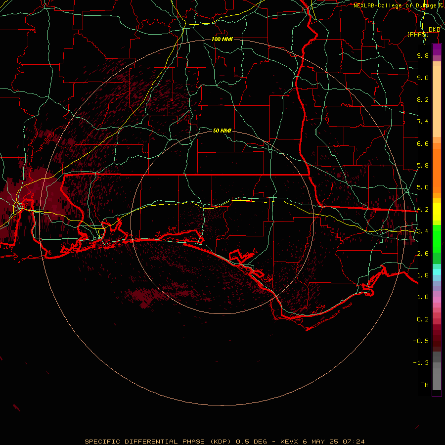Click the 1.8 value on the color scale

(x=423, y=275)
